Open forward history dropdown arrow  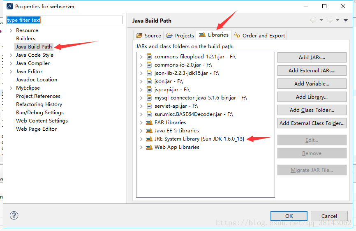pyautogui.click(x=338, y=20)
